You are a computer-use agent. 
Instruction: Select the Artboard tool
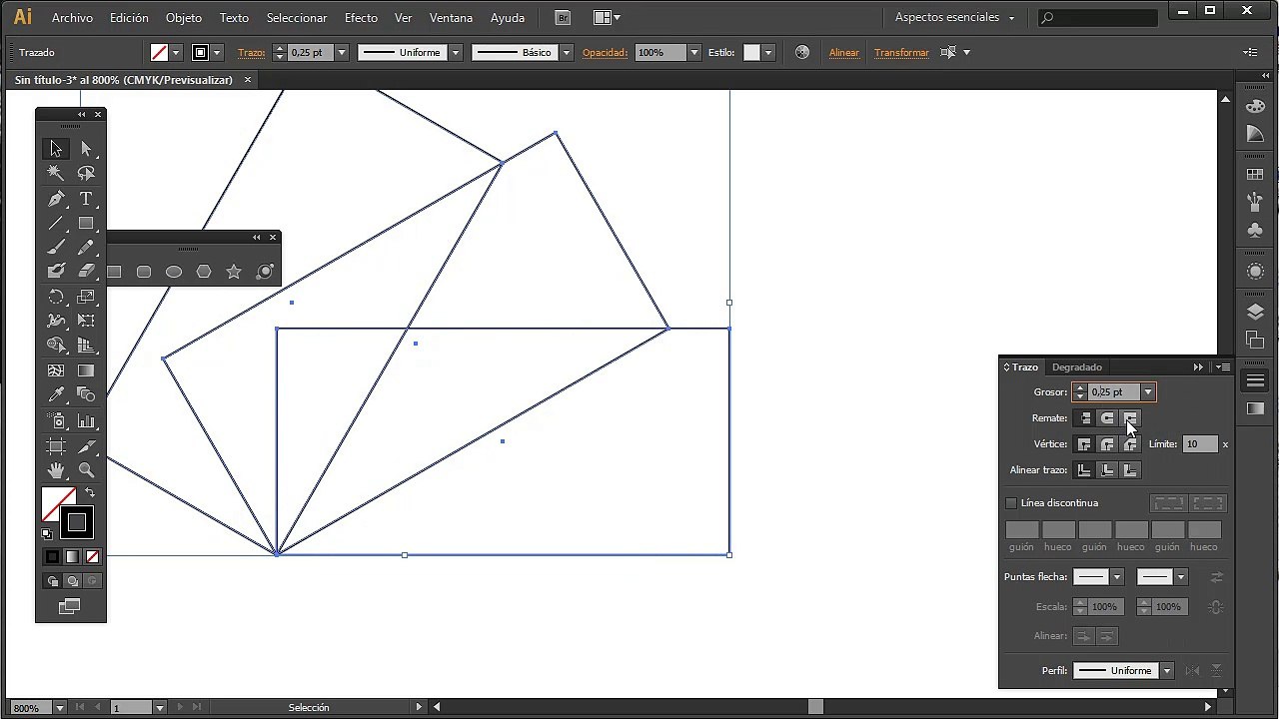56,446
